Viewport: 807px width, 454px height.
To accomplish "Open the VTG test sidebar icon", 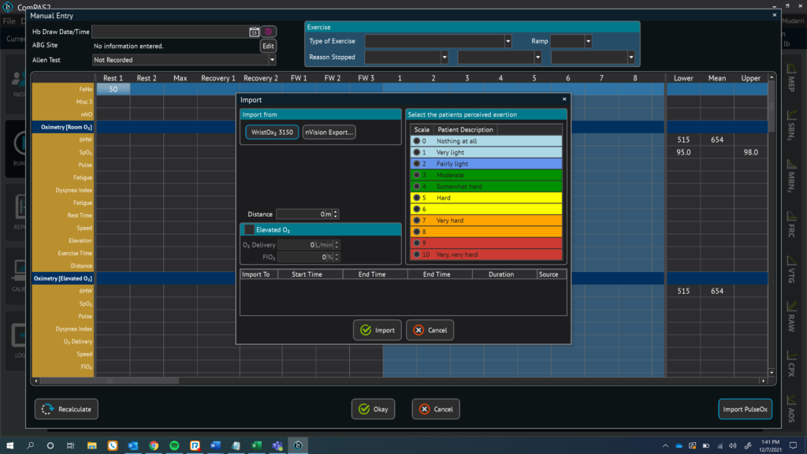I will [x=791, y=270].
